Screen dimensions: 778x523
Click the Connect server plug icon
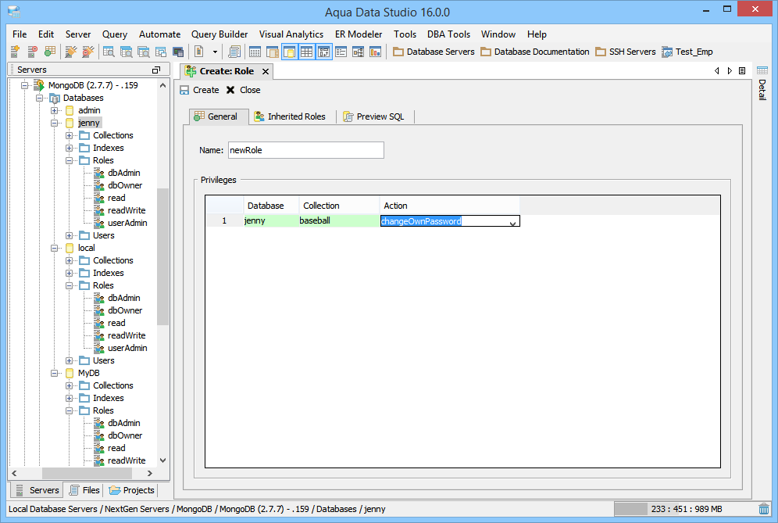point(71,51)
